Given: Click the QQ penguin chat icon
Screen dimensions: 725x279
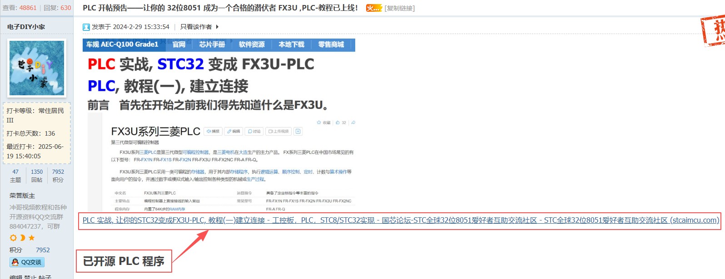Looking at the screenshot, I should pos(15,262).
